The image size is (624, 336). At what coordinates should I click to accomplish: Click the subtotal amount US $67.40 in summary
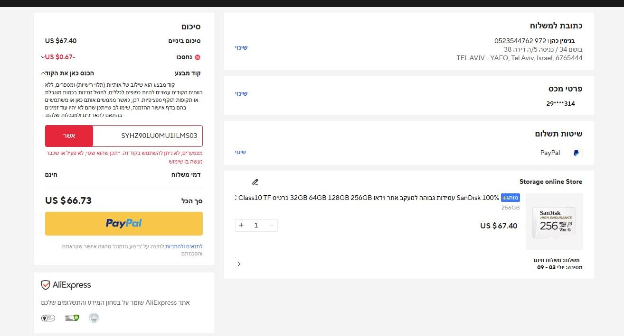click(61, 41)
